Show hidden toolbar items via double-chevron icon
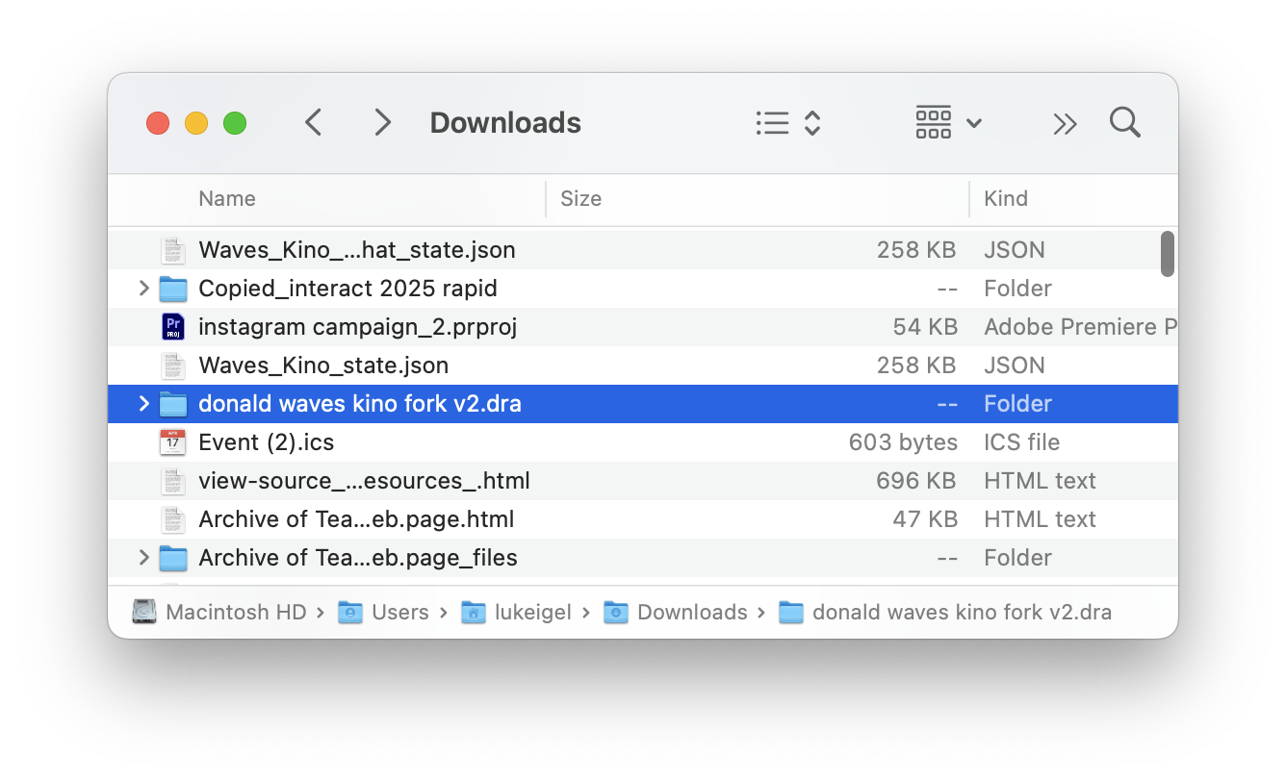Image resolution: width=1286 pixels, height=781 pixels. pos(1065,123)
